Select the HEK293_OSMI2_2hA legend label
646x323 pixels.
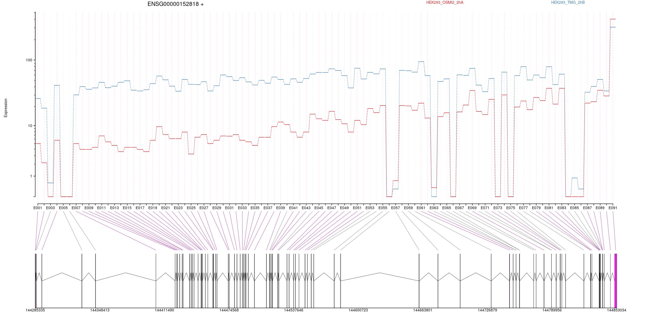445,2
